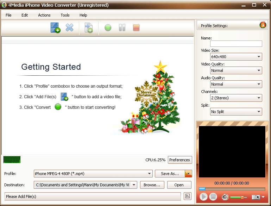Viewport: 271px width, 206px height.
Task: Adjust the preview volume slider
Action: pyautogui.click(x=238, y=197)
